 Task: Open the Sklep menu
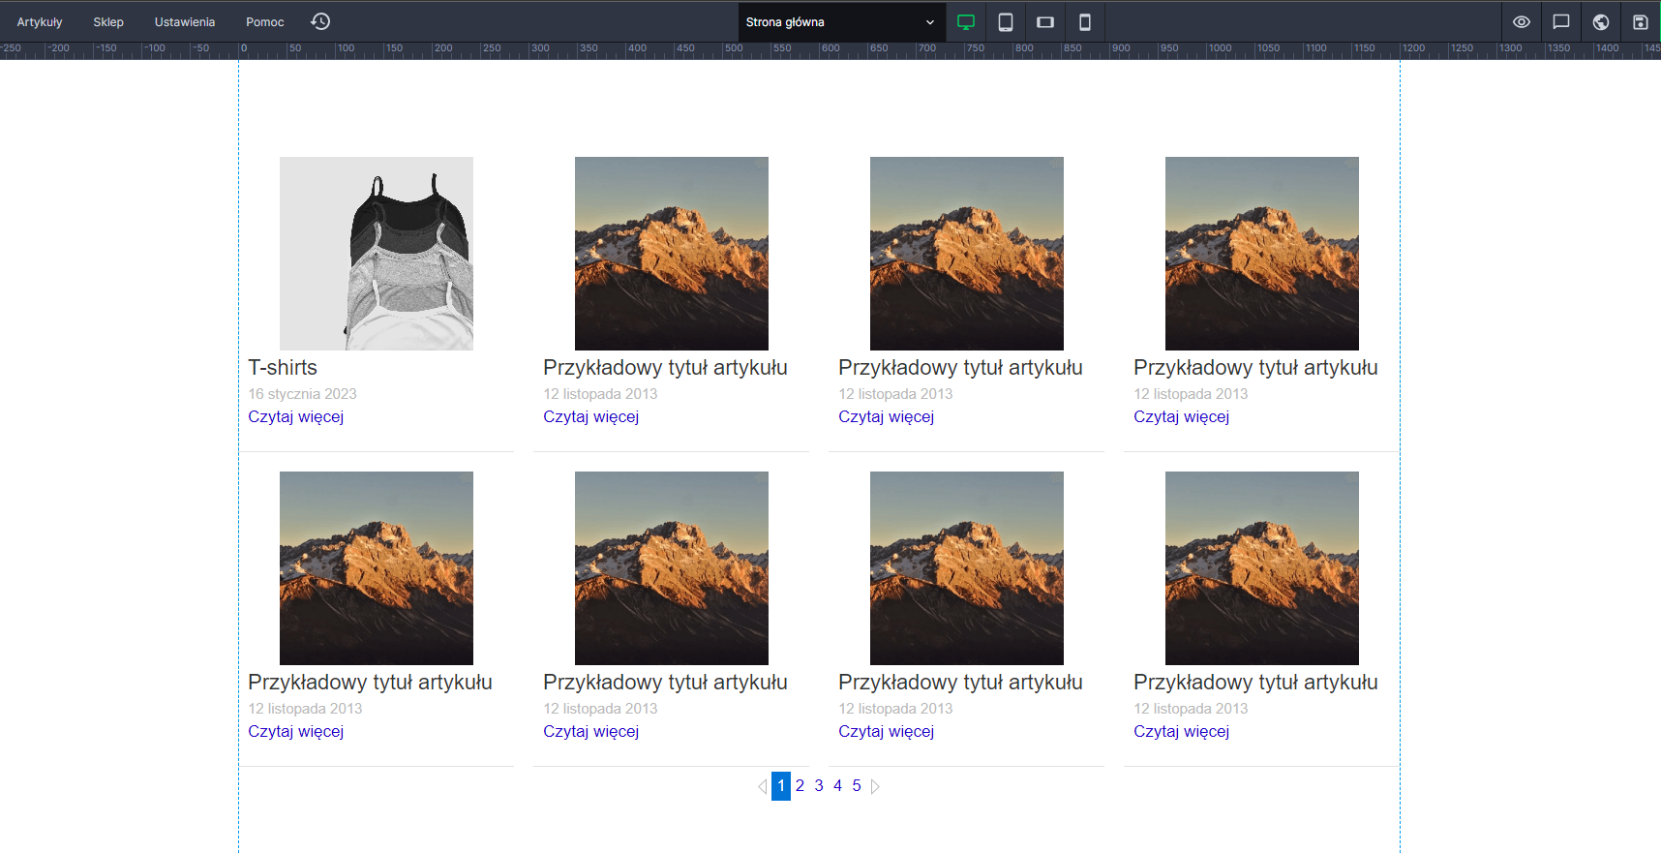pos(108,22)
